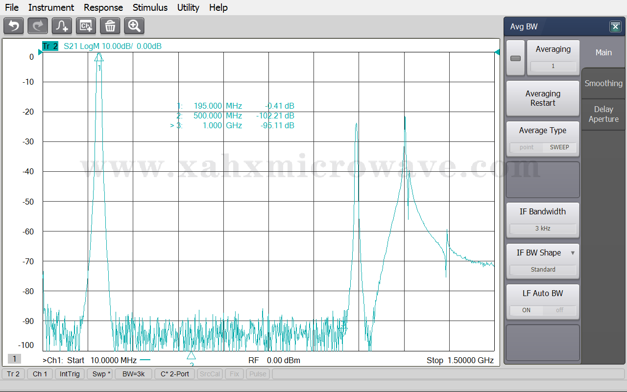Click the Averaging factor value field
This screenshot has height=392, width=627.
[x=553, y=66]
